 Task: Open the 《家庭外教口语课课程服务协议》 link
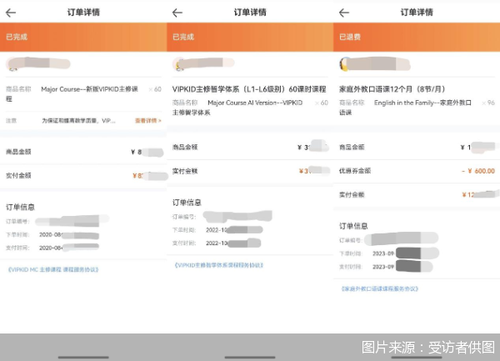point(379,288)
